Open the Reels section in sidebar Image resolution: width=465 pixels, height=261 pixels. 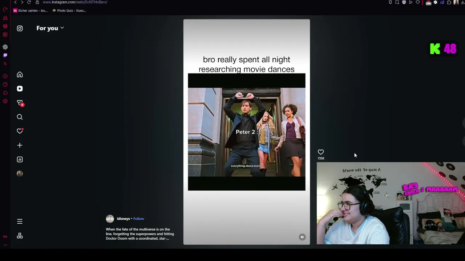click(20, 89)
